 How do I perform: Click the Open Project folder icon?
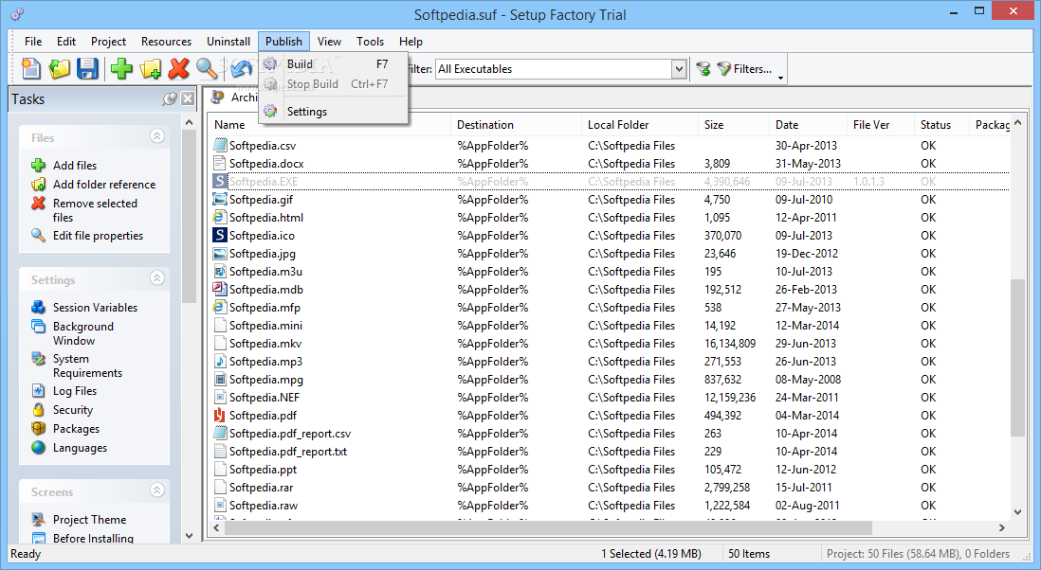tap(59, 68)
